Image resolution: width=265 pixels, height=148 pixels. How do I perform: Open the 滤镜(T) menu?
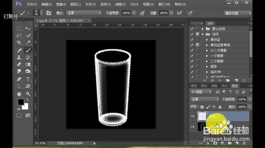(x=120, y=4)
